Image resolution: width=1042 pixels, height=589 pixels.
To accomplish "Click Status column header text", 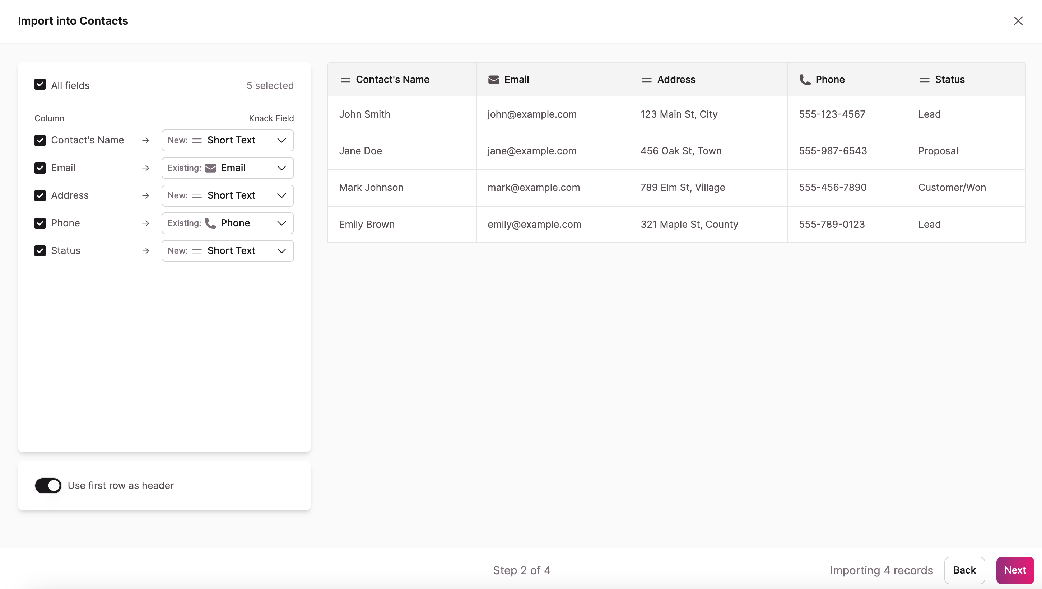I will [x=950, y=80].
